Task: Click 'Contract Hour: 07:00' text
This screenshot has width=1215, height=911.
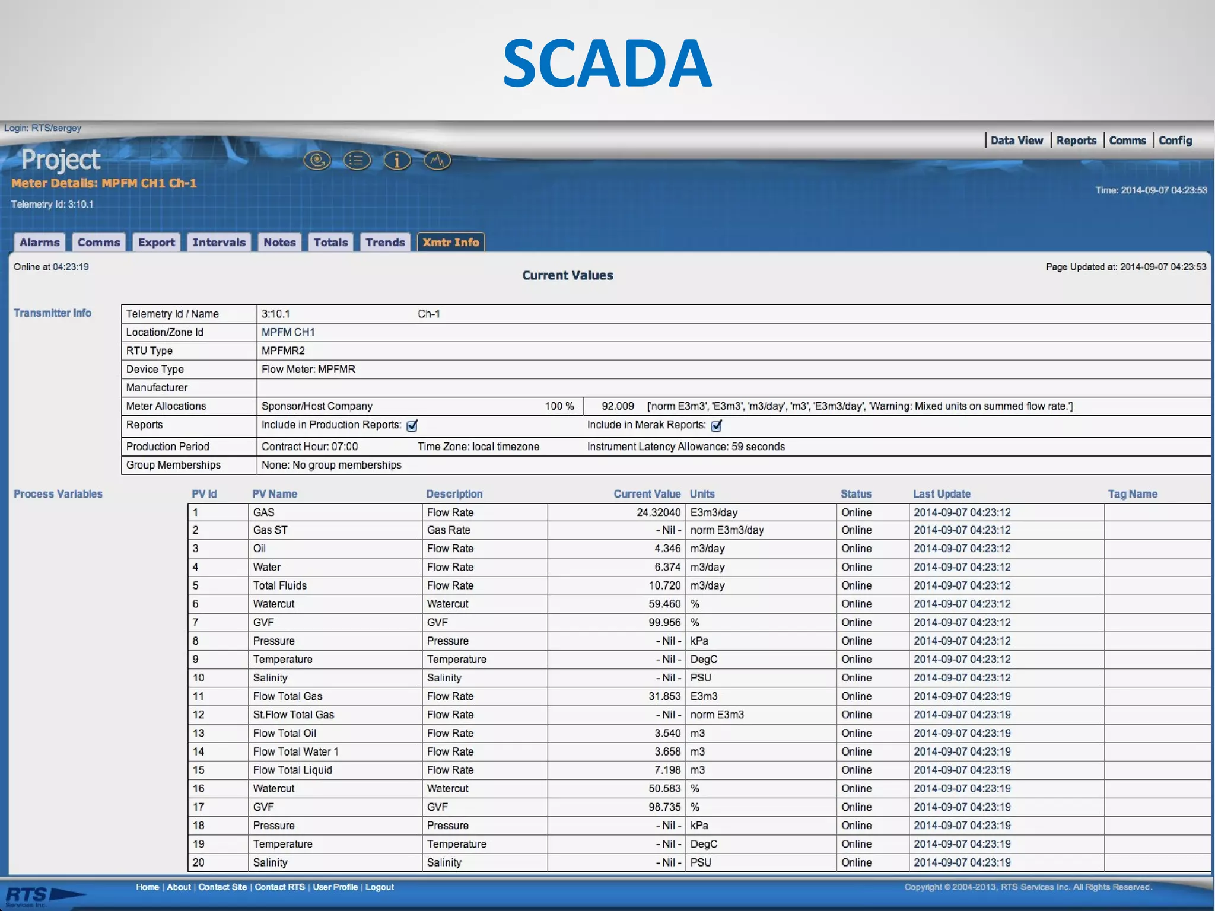Action: tap(310, 447)
